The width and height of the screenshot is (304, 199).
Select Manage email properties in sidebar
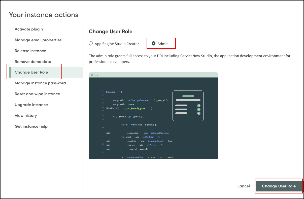point(38,40)
